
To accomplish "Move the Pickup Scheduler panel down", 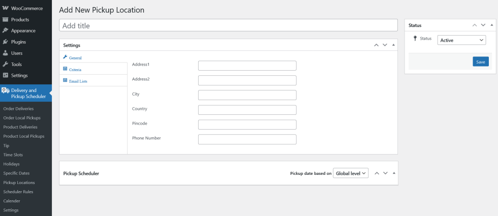I will [385, 173].
